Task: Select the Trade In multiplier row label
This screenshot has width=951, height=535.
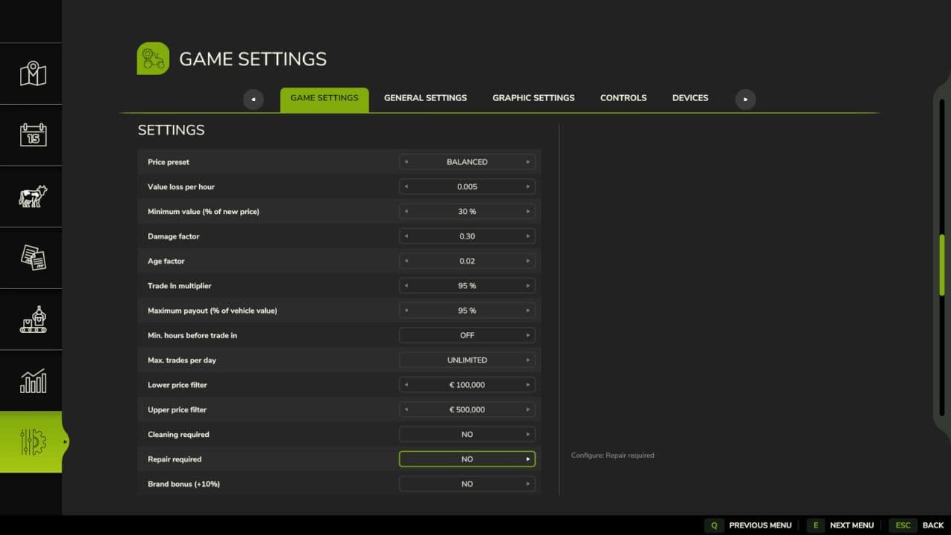Action: click(x=180, y=286)
